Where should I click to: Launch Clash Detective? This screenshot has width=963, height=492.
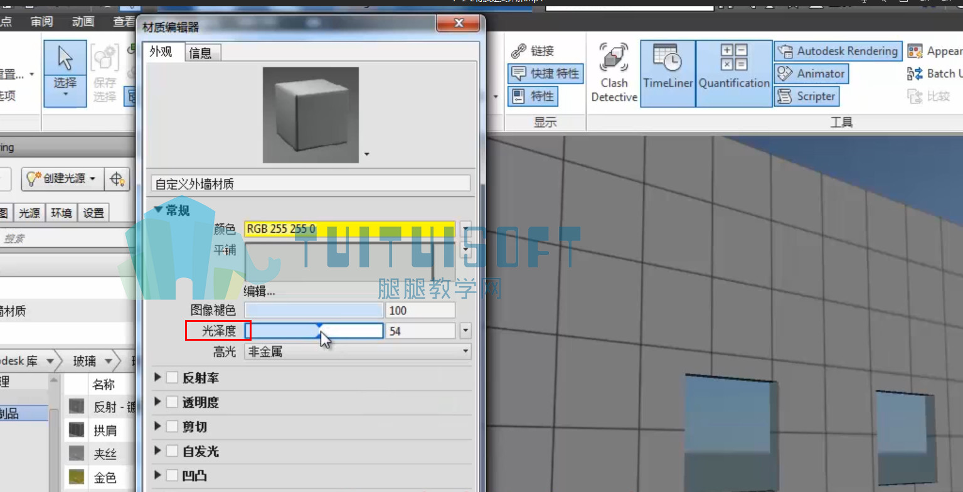[614, 73]
